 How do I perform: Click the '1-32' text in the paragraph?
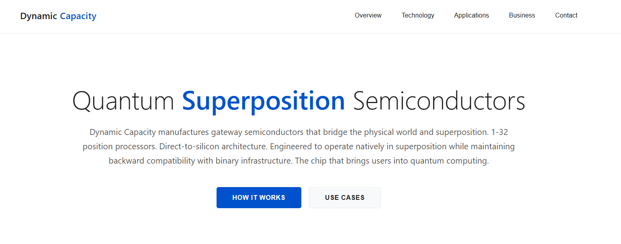pos(500,132)
